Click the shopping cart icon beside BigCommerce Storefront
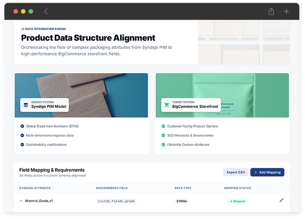 click(x=166, y=105)
